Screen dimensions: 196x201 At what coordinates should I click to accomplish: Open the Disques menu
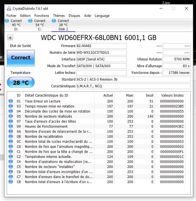(75, 16)
